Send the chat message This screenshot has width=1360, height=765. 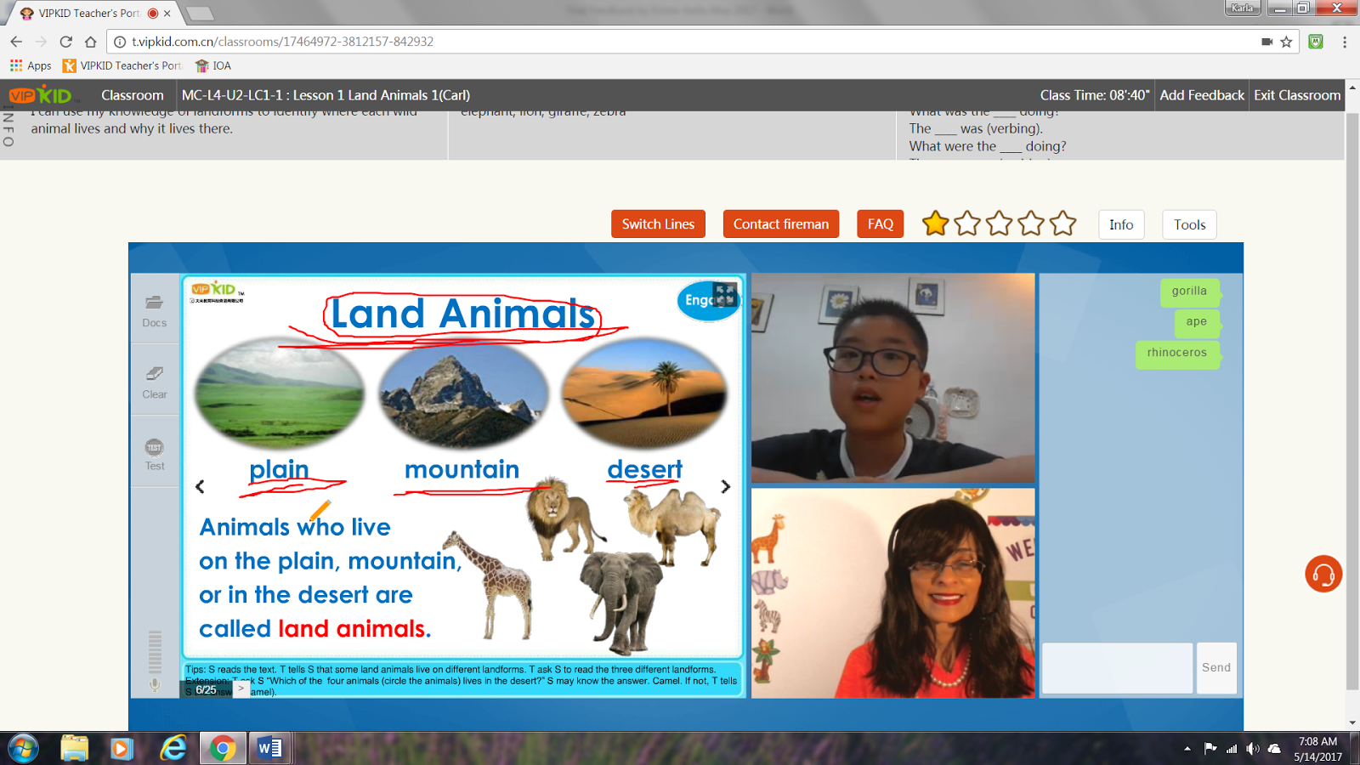(1216, 667)
